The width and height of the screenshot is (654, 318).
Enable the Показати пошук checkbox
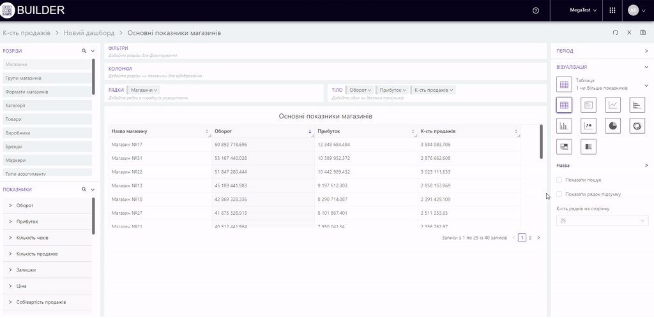pyautogui.click(x=560, y=180)
